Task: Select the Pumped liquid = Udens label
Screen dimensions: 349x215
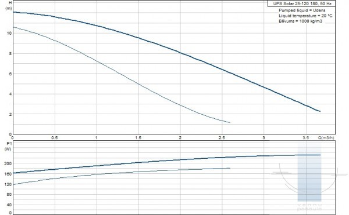Action: [302, 10]
